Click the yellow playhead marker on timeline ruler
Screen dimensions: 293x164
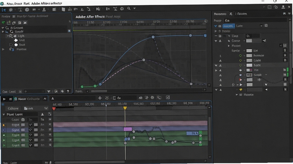[125, 108]
